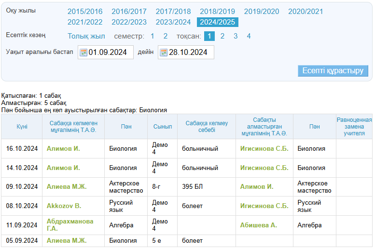Image resolution: width=375 pixels, height=249 pixels.
Task: Choose the Толық жыл reporting period
Action: 86,36
